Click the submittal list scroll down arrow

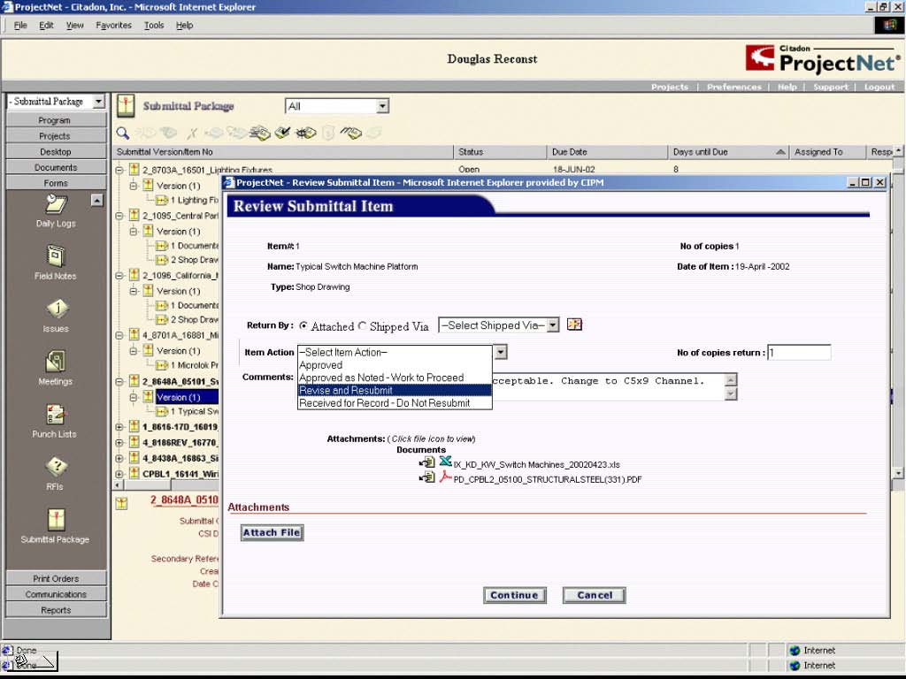[898, 473]
